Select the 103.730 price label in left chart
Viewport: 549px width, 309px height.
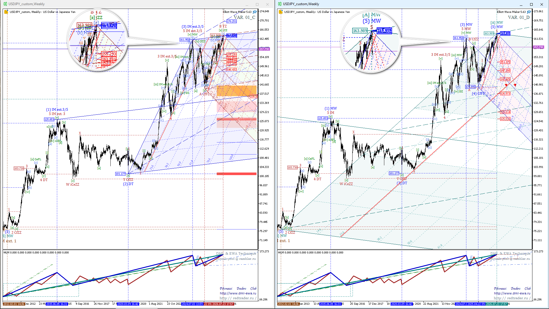click(19, 169)
